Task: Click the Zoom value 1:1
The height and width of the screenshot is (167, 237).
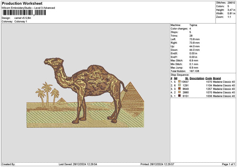Action: point(229,17)
